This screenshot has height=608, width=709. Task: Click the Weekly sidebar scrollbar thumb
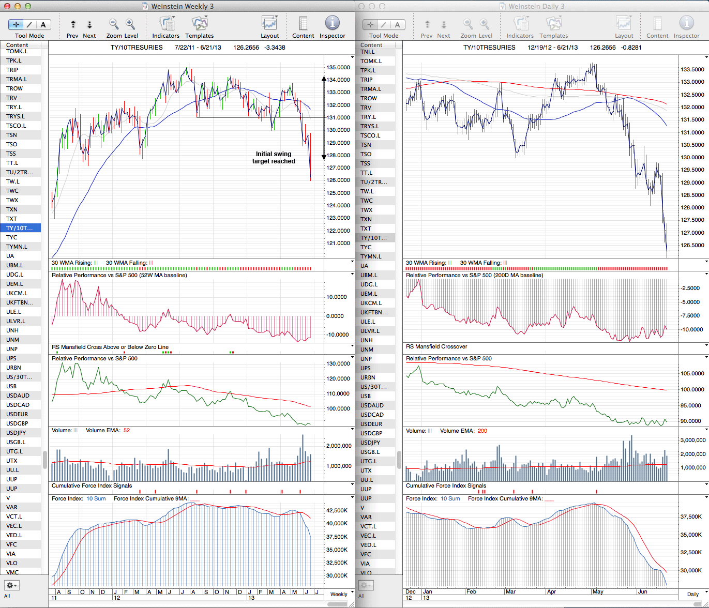click(45, 459)
